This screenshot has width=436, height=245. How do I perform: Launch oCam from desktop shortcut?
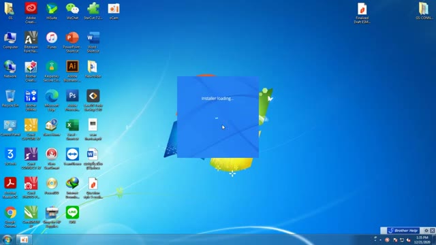[x=114, y=11]
